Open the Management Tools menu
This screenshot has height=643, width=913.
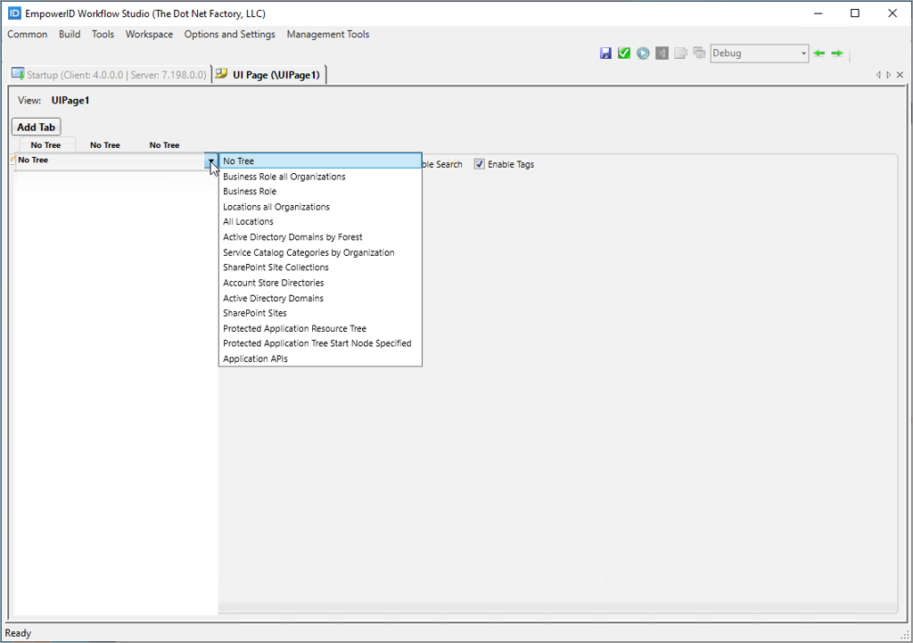coord(327,35)
